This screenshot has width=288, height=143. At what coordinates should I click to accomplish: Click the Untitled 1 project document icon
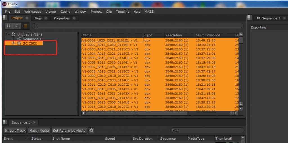click(x=13, y=34)
